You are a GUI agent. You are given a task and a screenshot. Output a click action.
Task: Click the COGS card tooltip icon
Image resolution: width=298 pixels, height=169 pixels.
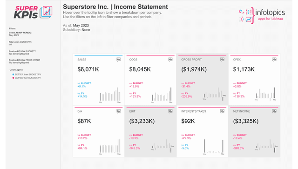point(170,60)
